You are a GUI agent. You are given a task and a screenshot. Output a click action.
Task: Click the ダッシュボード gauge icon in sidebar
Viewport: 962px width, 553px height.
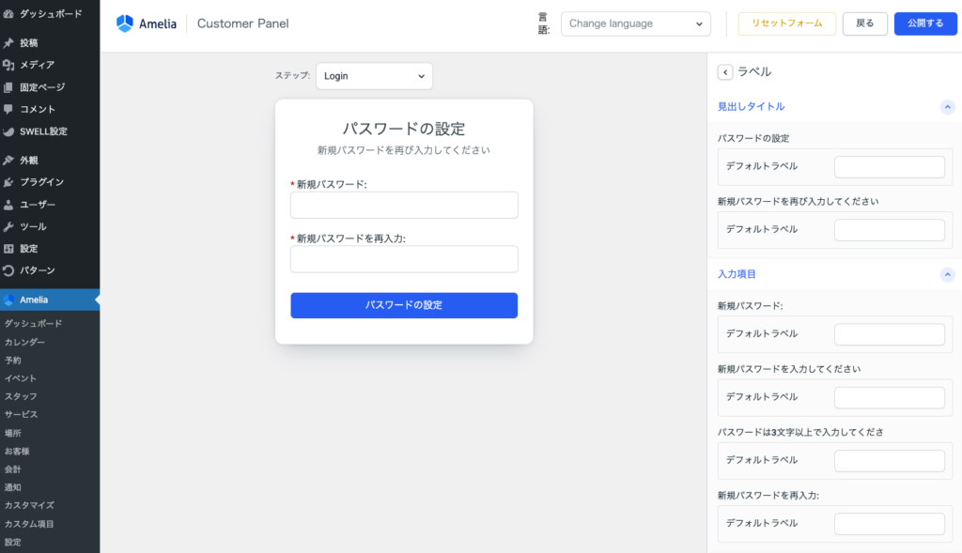point(8,15)
